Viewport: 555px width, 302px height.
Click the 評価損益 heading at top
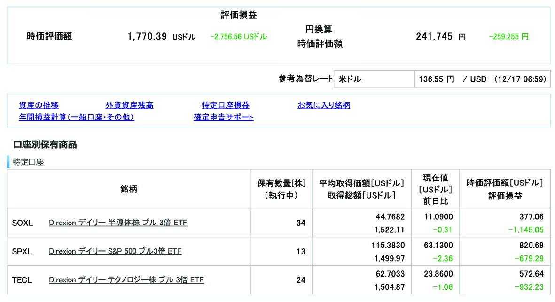click(x=239, y=15)
